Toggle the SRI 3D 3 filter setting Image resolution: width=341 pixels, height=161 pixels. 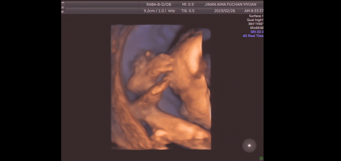click(257, 32)
